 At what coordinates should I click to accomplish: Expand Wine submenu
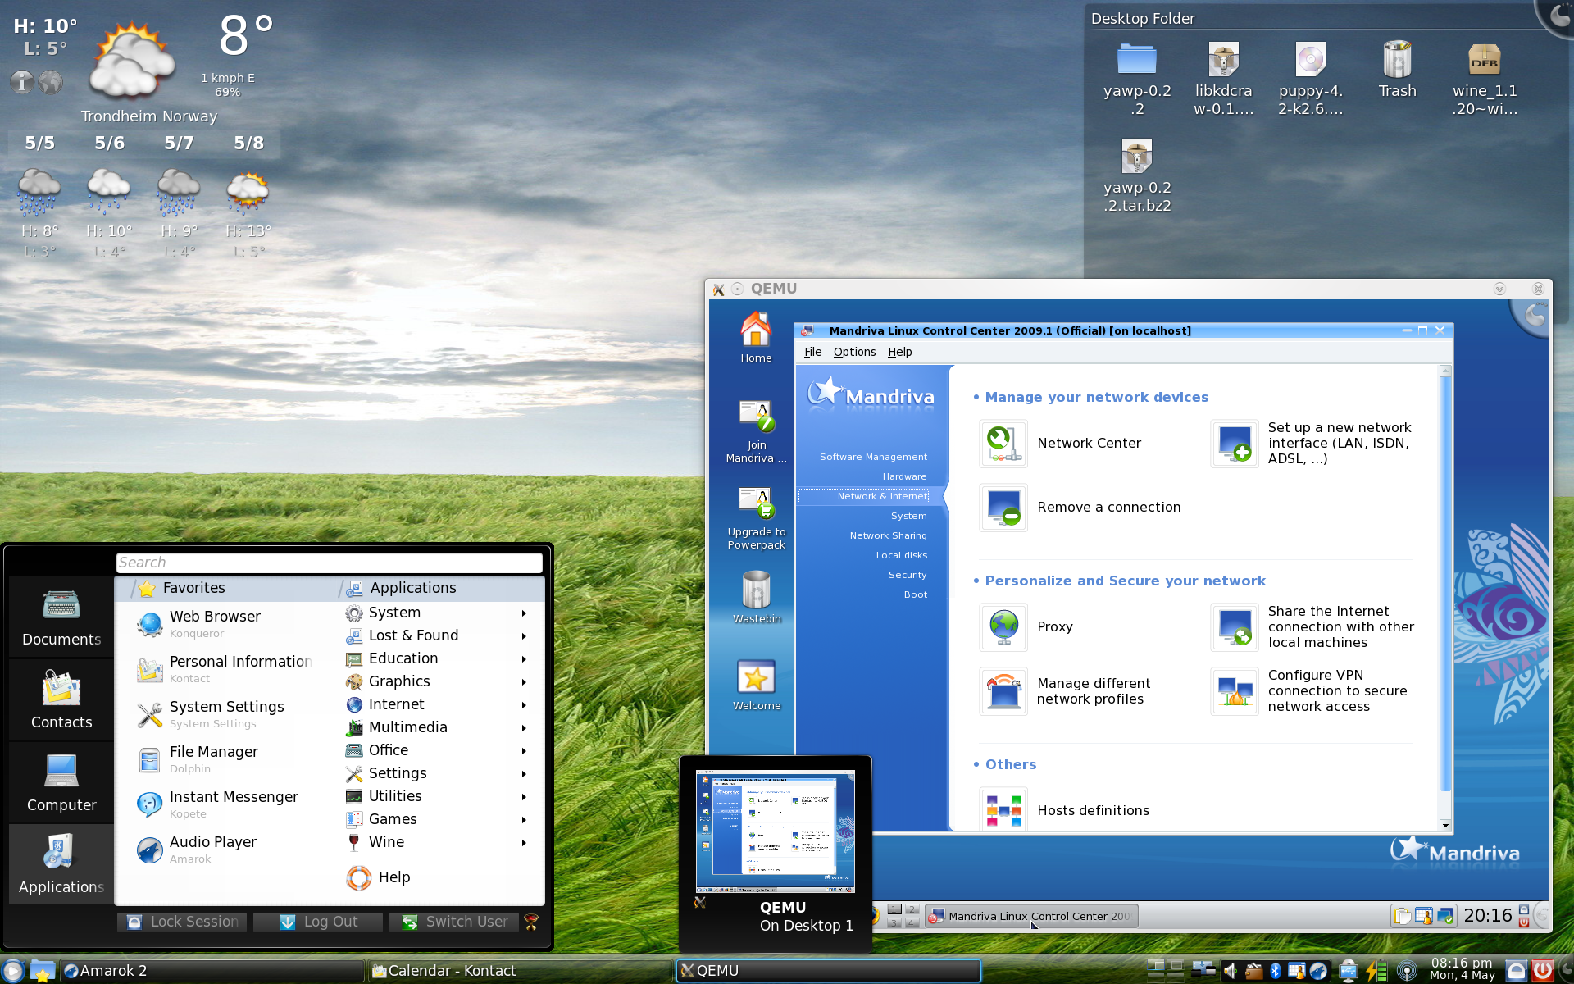point(435,842)
